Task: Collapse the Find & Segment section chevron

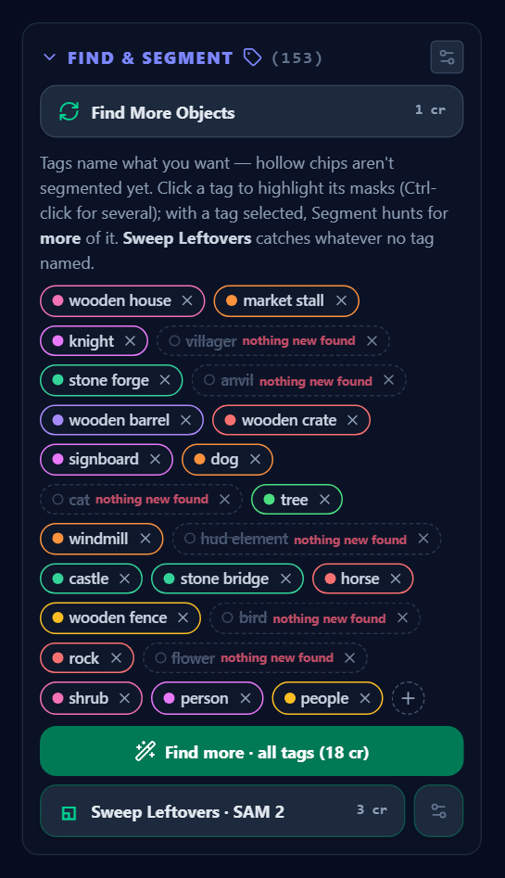Action: pyautogui.click(x=50, y=57)
